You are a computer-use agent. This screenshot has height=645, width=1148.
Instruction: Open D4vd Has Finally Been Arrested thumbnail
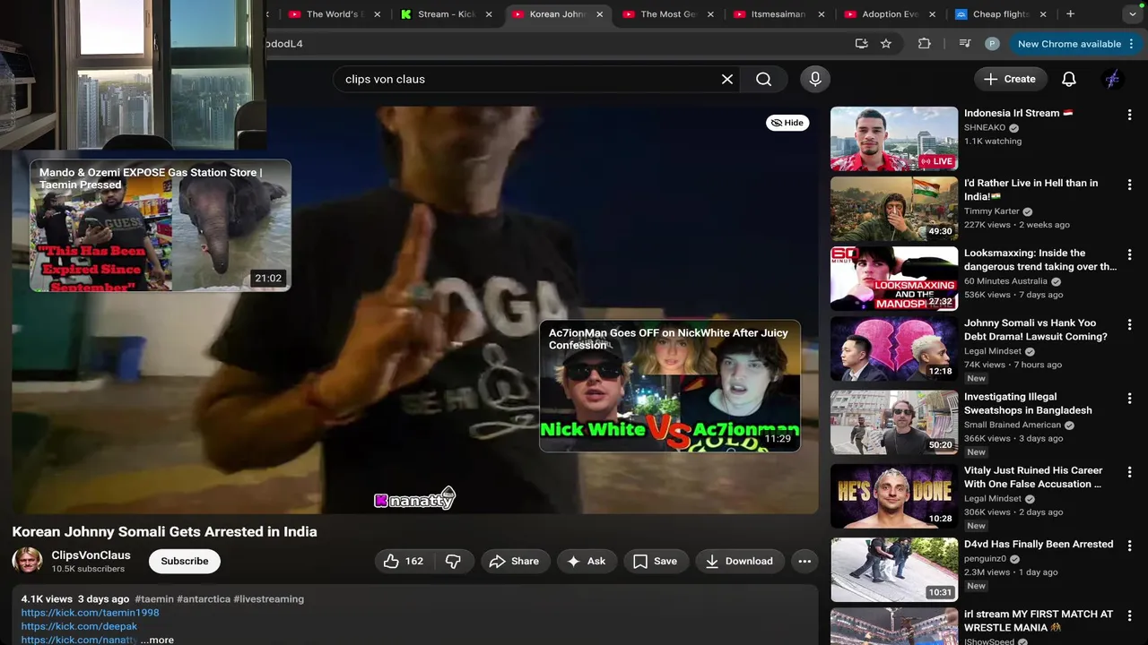[x=894, y=570]
